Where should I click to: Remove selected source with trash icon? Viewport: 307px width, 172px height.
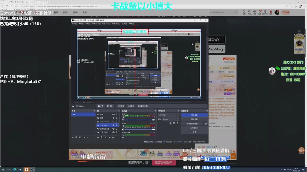[101, 138]
